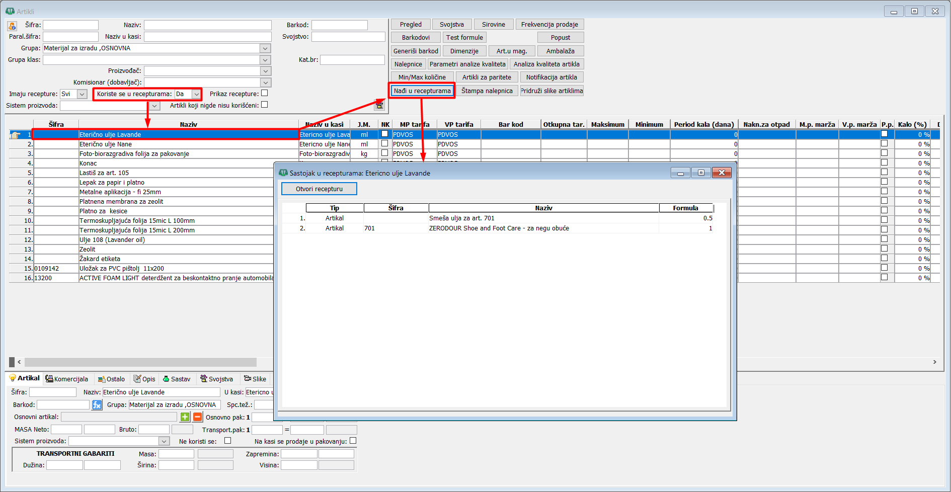Click the small tool icon below the filters

[379, 105]
